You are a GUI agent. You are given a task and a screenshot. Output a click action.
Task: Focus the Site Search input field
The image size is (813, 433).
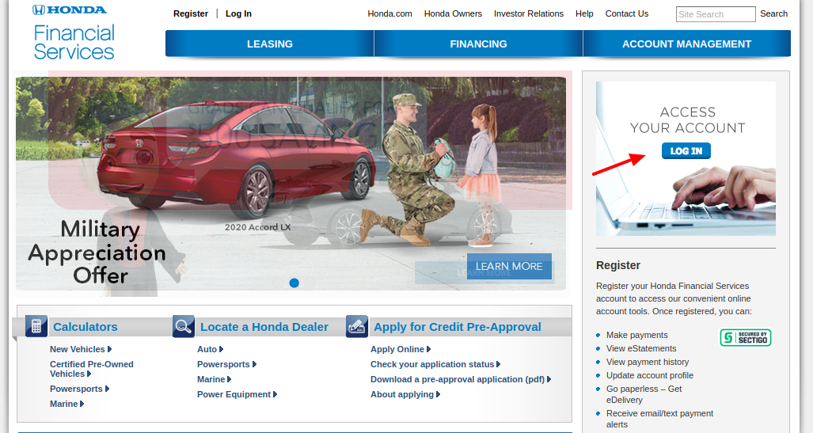716,14
